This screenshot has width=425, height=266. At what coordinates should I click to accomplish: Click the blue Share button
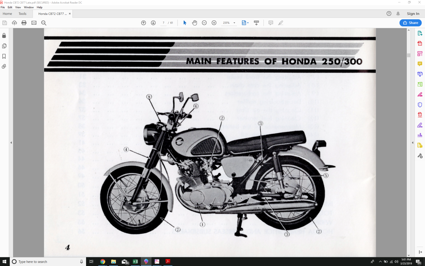[x=410, y=23]
